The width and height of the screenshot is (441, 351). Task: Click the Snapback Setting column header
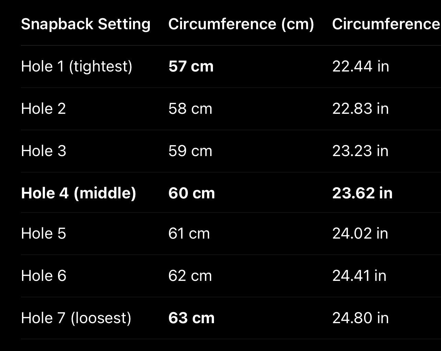coord(86,24)
